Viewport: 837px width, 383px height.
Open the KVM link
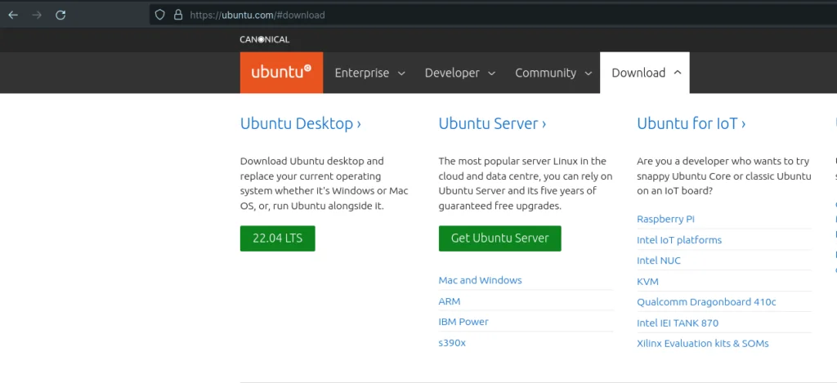(x=647, y=282)
